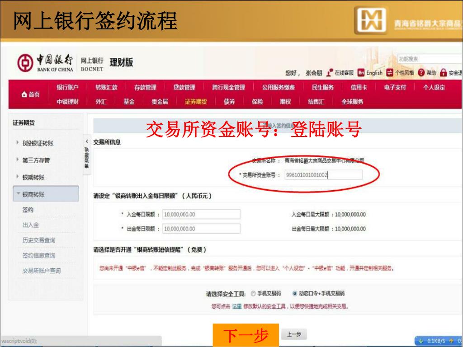
Task: Click the 安全退出 lock icon
Action: click(x=443, y=73)
